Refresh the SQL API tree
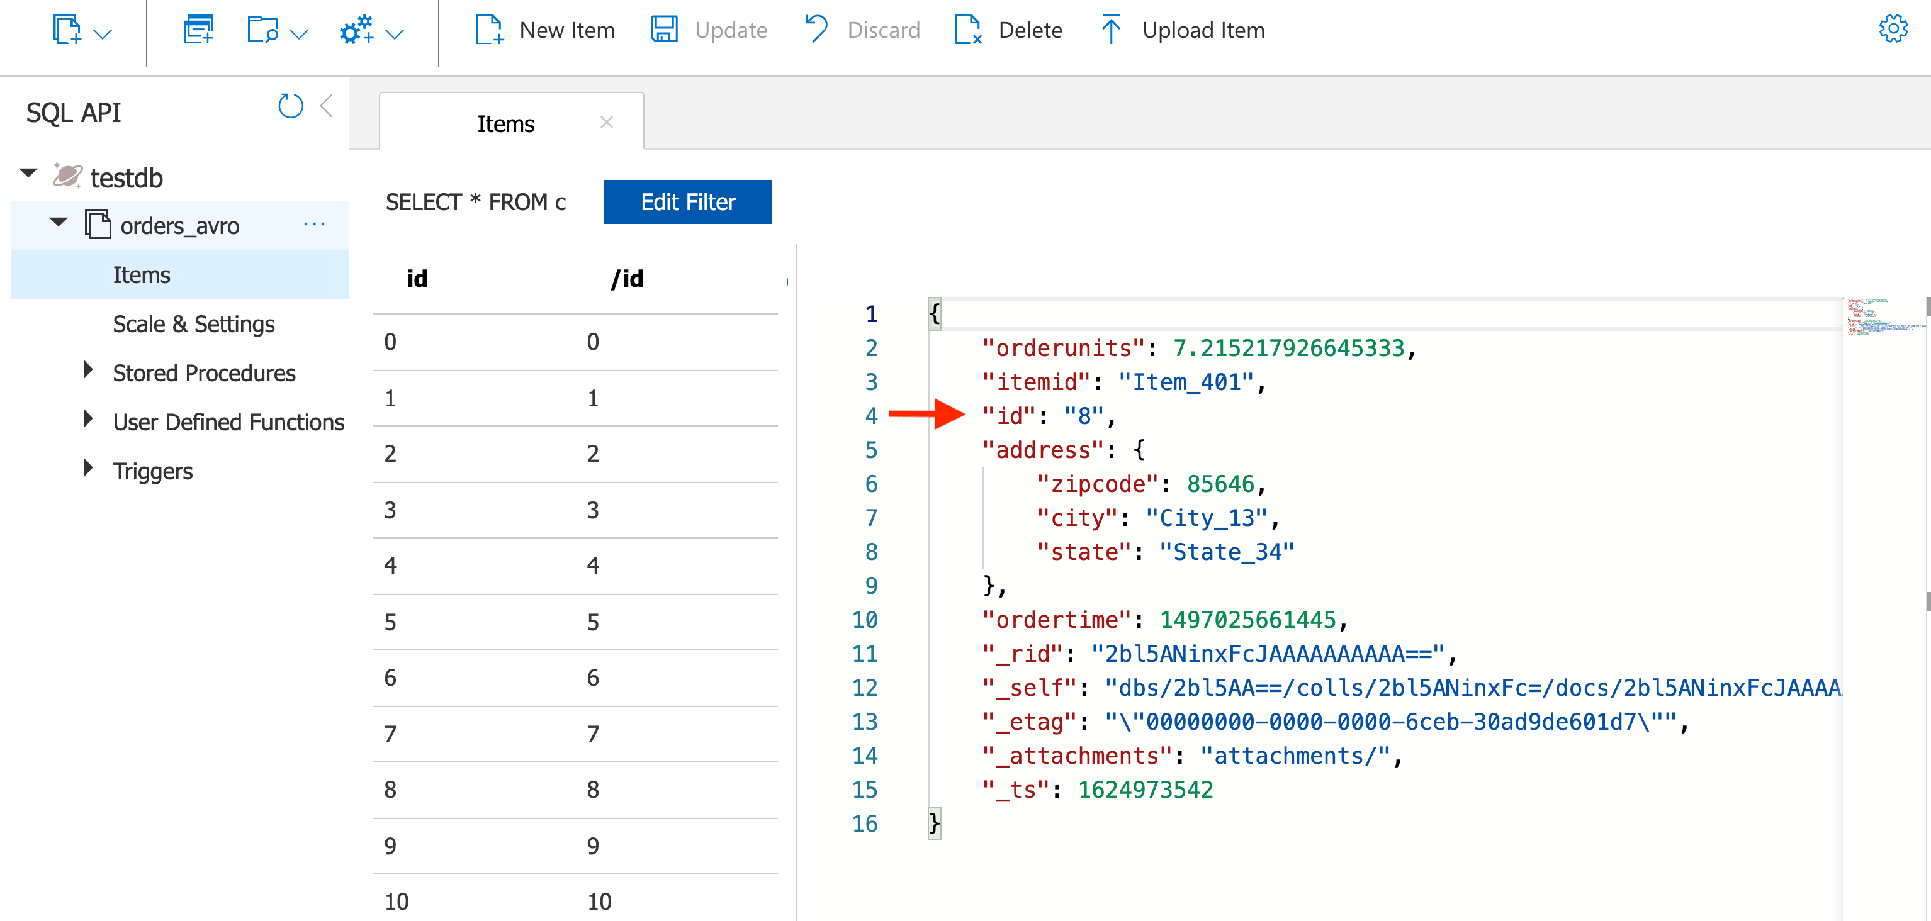The width and height of the screenshot is (1931, 921). tap(291, 106)
